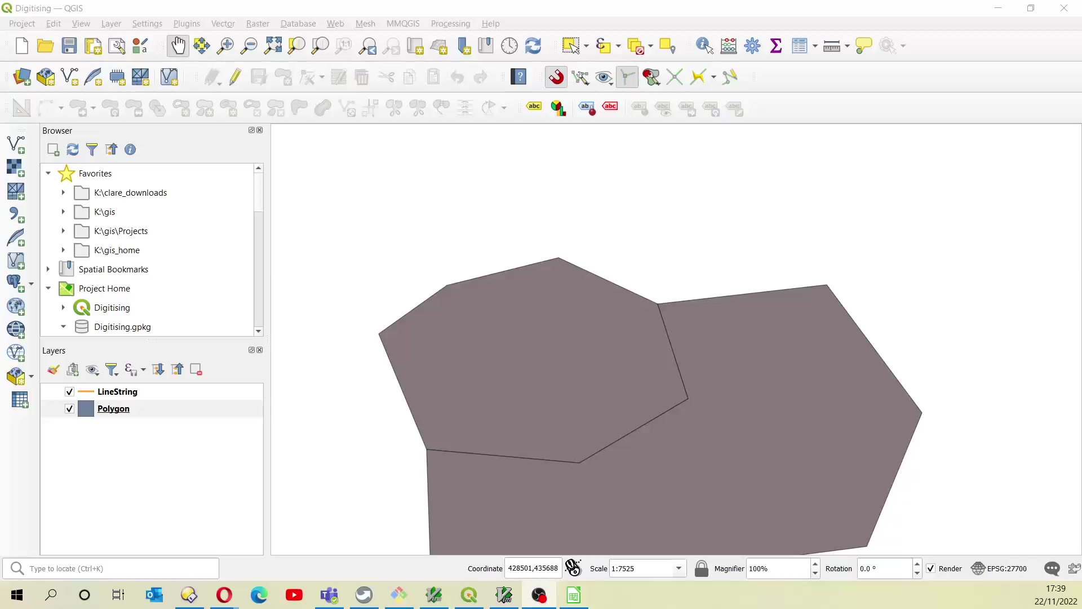This screenshot has height=609, width=1082.
Task: Open the Vector menu
Action: [223, 24]
